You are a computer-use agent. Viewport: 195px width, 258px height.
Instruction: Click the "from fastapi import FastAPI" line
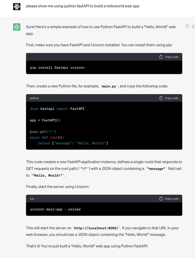click(57, 109)
